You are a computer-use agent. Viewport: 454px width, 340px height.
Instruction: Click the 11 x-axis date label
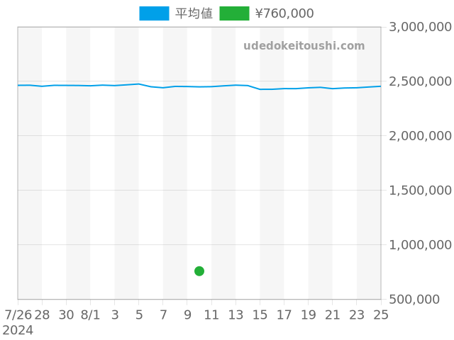click(211, 314)
